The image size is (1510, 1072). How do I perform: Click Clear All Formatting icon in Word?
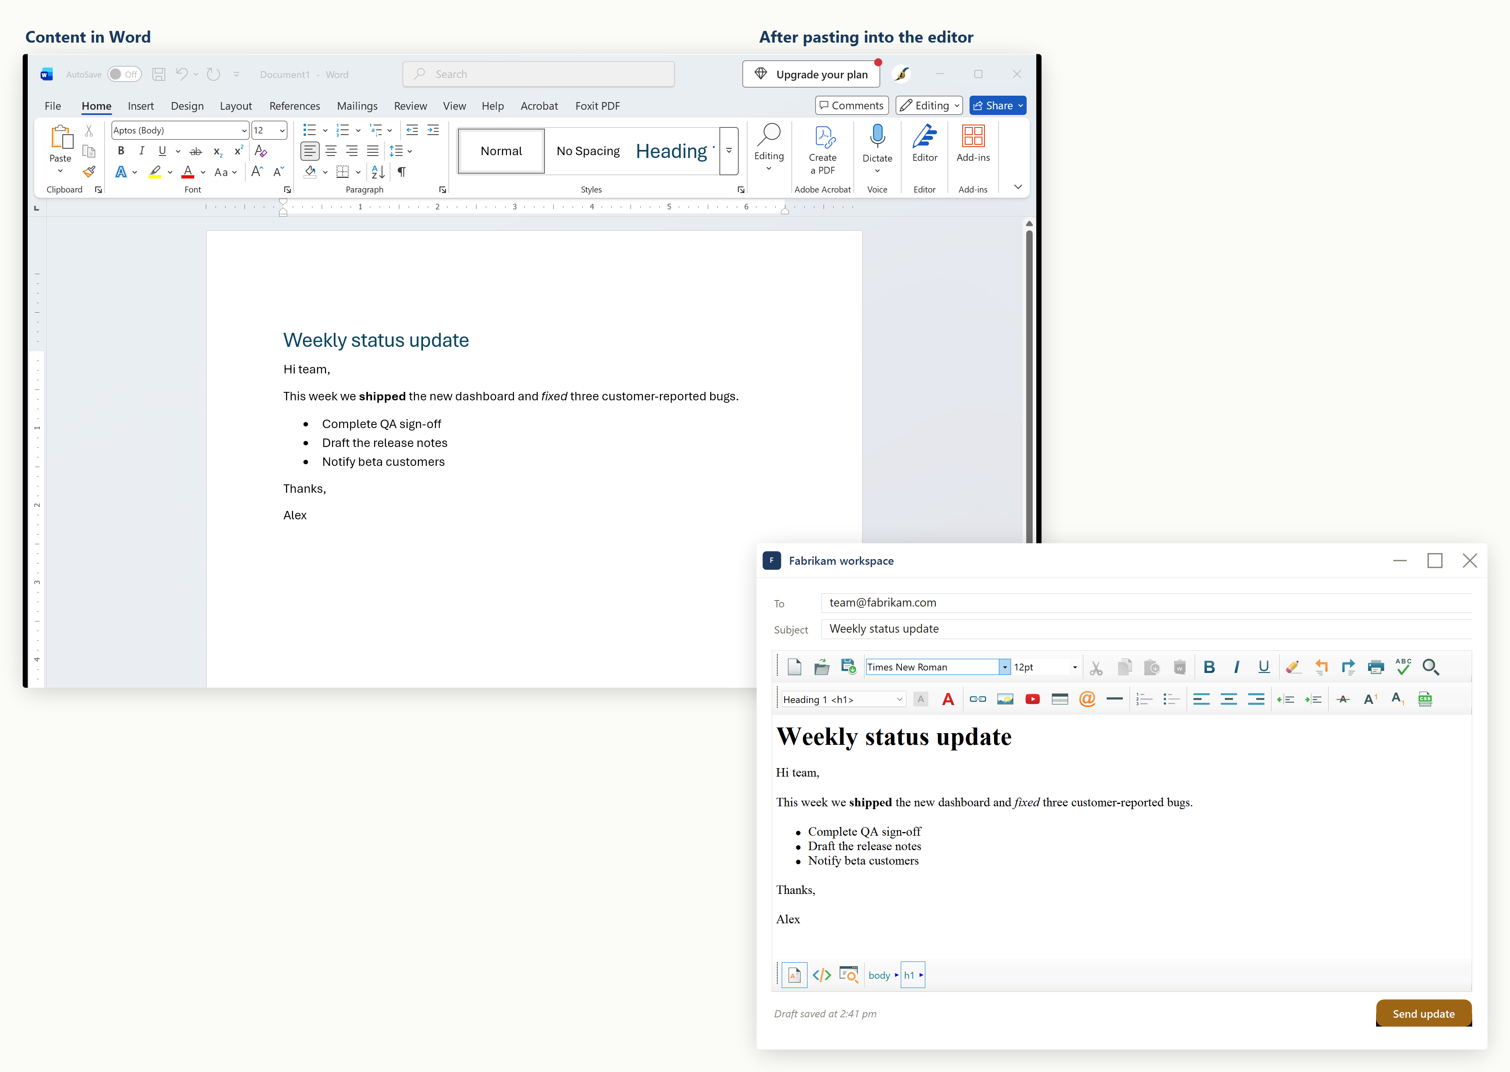point(261,151)
